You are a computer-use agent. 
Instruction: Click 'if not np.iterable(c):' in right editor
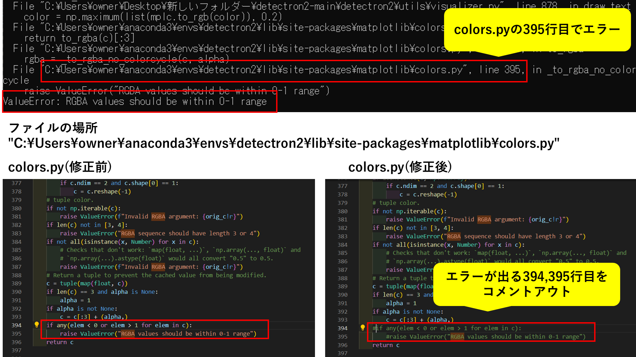coord(409,211)
